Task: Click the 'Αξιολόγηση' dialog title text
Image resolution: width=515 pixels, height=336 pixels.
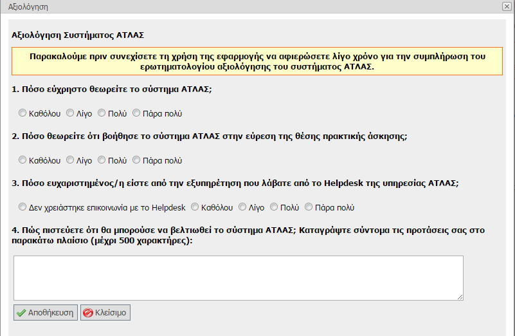Action: pos(28,7)
